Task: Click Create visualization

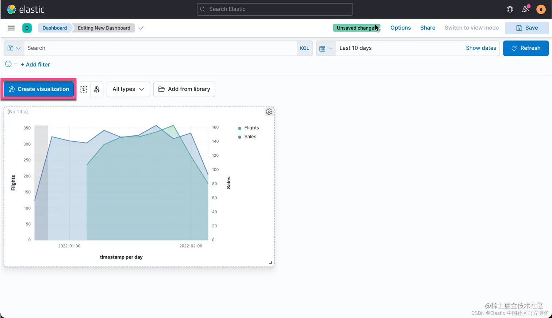Action: [x=39, y=89]
